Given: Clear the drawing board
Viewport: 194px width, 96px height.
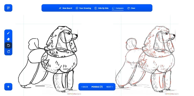Looking at the screenshot, I should click(x=131, y=8).
